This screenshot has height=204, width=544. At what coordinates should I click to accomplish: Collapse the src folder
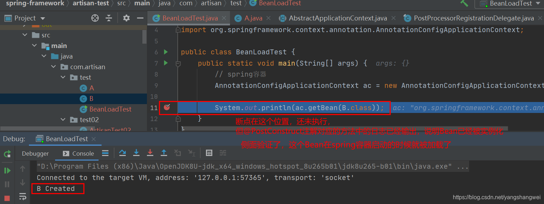tap(25, 35)
